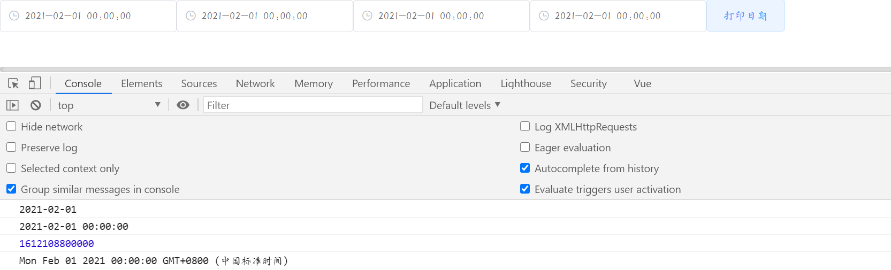Toggle the device toolbar icon
This screenshot has height=270, width=891.
35,83
